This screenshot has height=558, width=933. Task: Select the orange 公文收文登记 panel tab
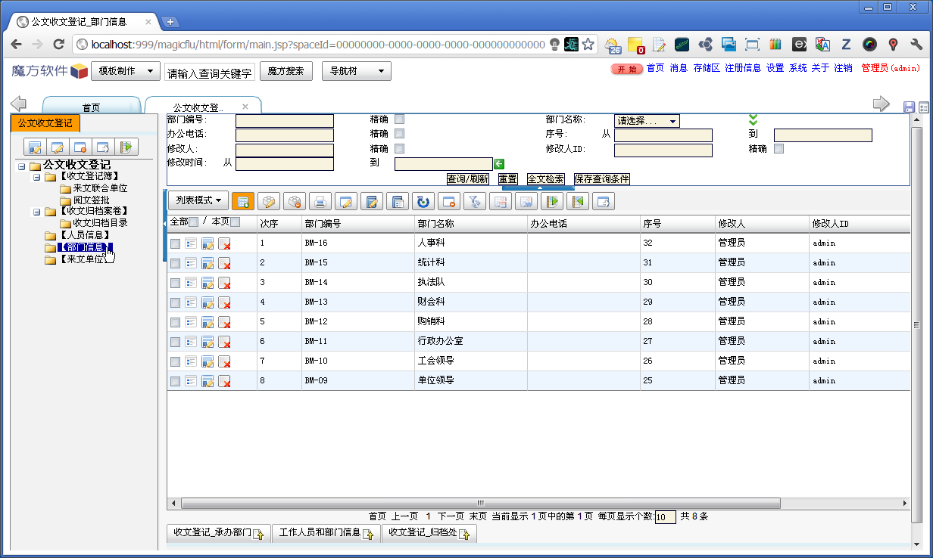tap(45, 122)
